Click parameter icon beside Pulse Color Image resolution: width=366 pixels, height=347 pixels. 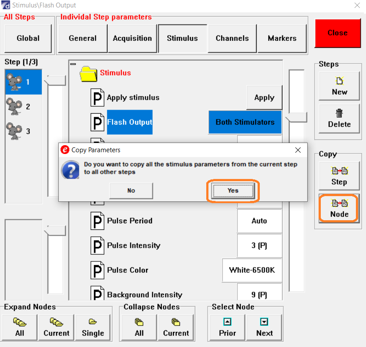pos(97,270)
